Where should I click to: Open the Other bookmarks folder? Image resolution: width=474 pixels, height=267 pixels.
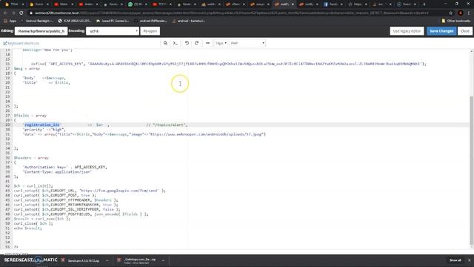[x=456, y=21]
